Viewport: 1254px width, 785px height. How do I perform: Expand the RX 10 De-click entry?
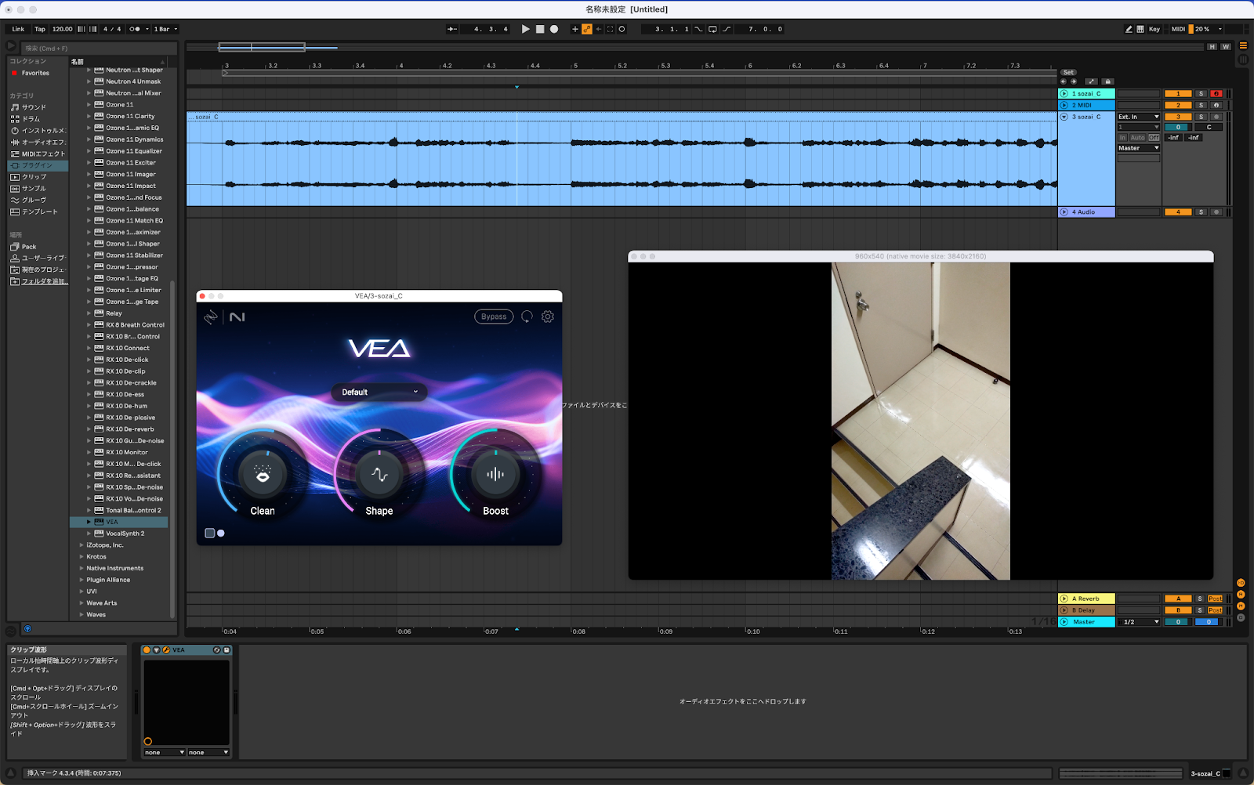click(x=89, y=360)
